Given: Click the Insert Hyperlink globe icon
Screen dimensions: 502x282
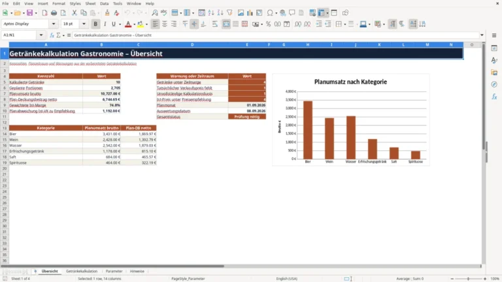Looking at the screenshot, I should click(282, 13).
